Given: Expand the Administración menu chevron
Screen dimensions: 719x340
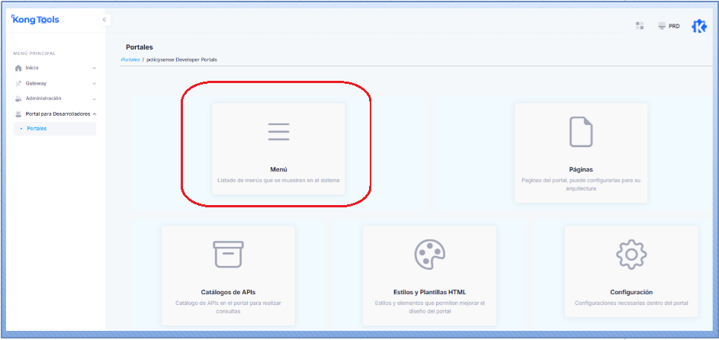Looking at the screenshot, I should (x=95, y=98).
